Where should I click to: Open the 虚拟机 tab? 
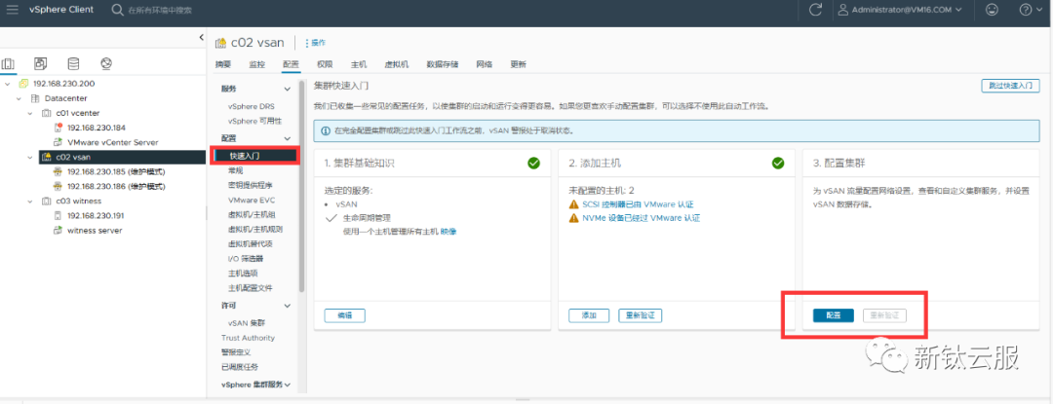(396, 64)
